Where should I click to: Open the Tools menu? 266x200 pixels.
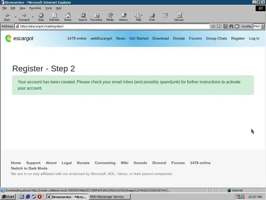(x=48, y=8)
